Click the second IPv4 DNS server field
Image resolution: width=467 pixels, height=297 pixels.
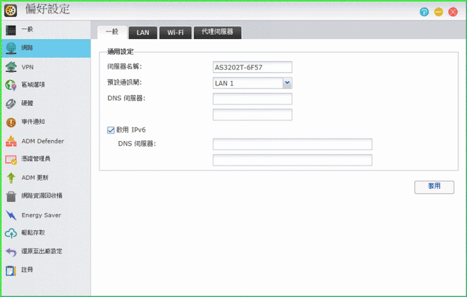tap(253, 115)
